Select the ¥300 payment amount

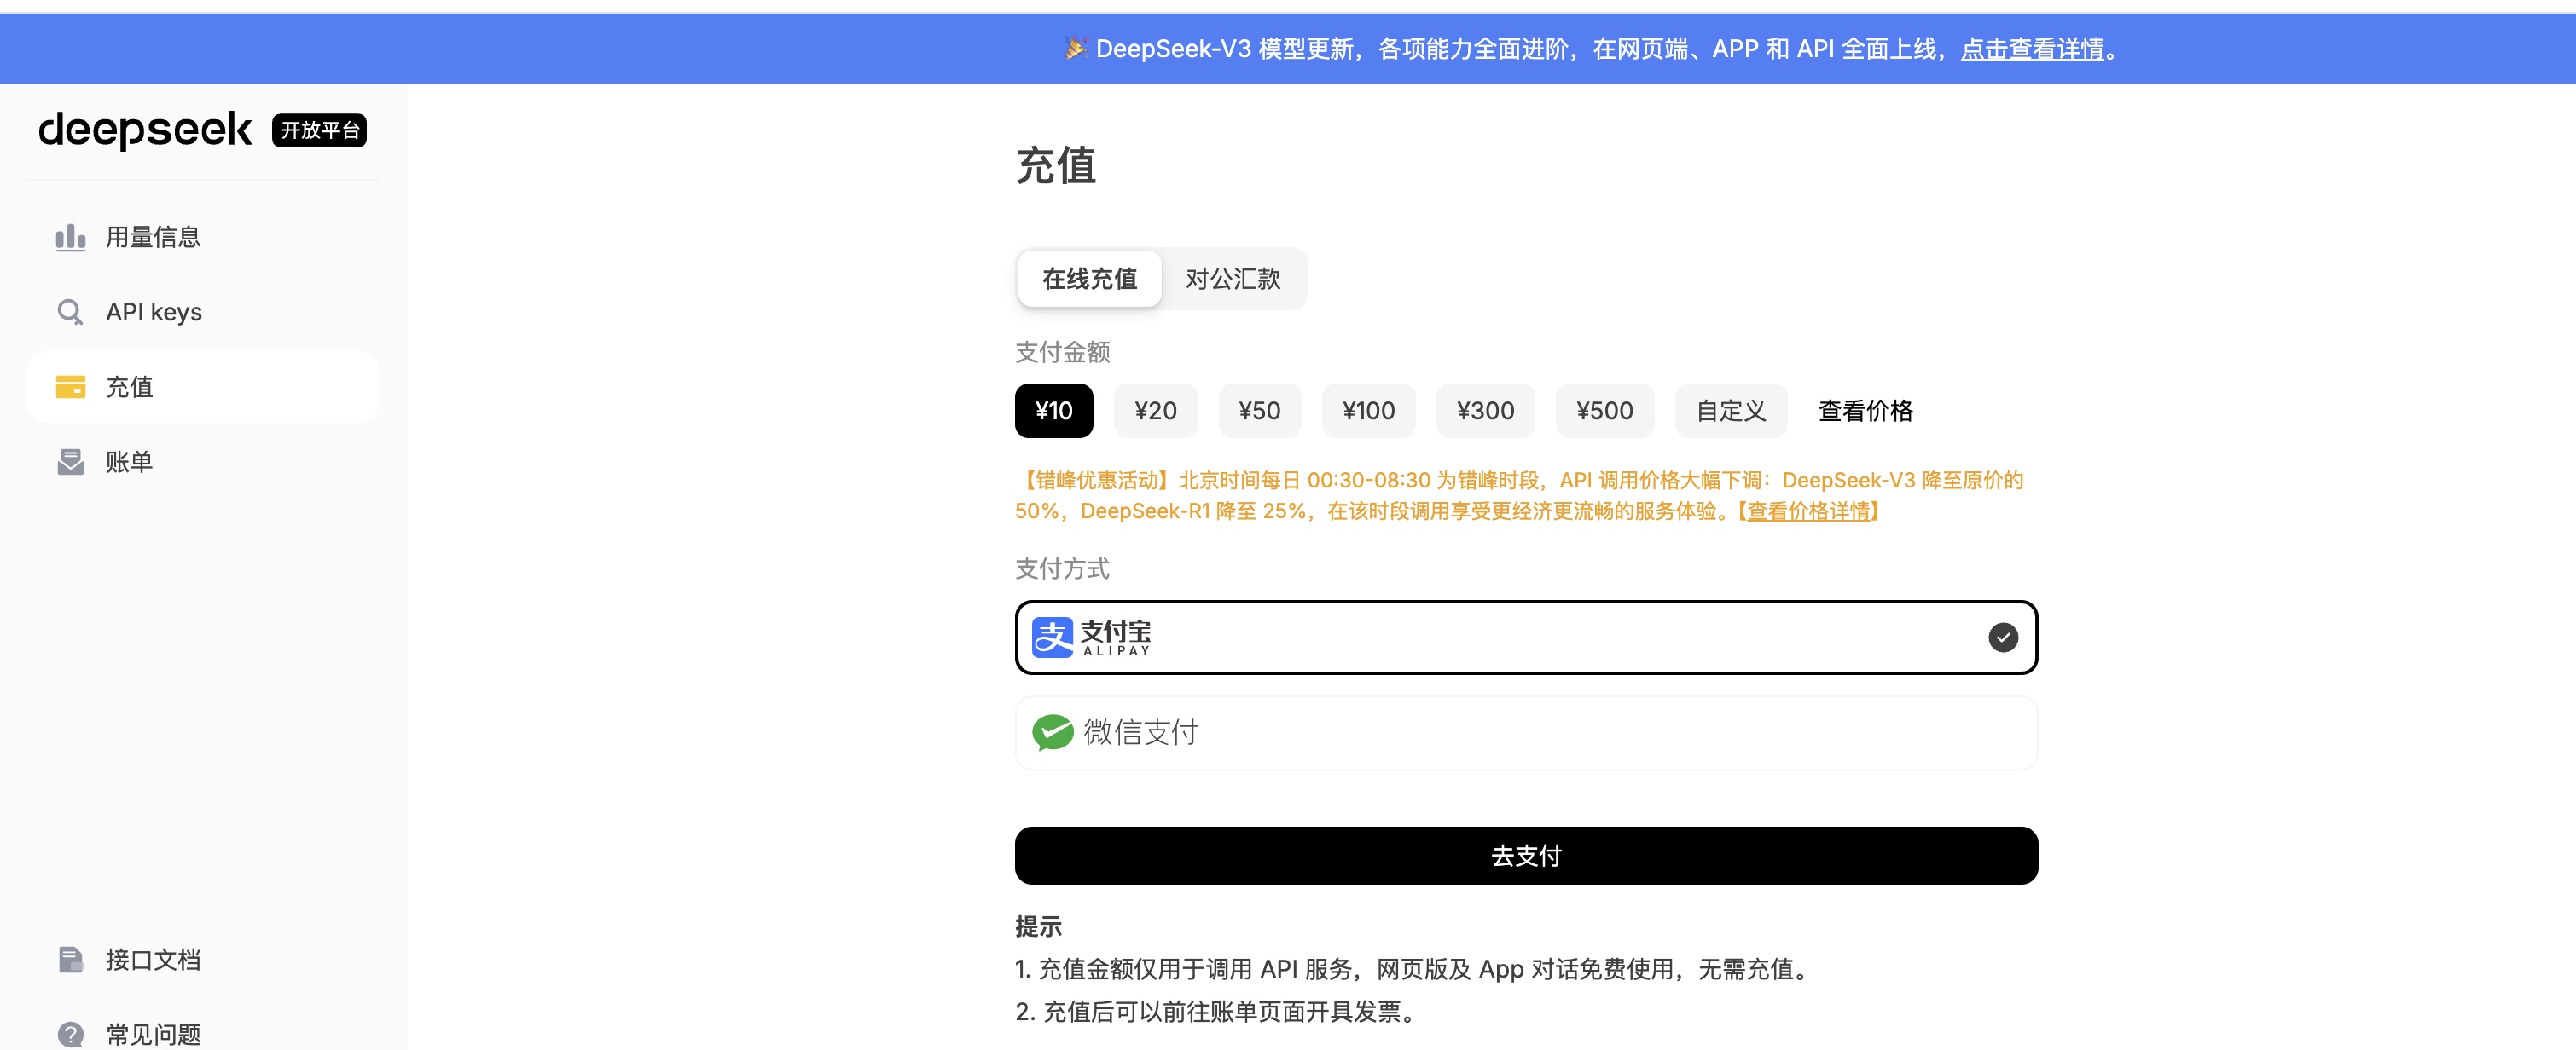coord(1485,411)
